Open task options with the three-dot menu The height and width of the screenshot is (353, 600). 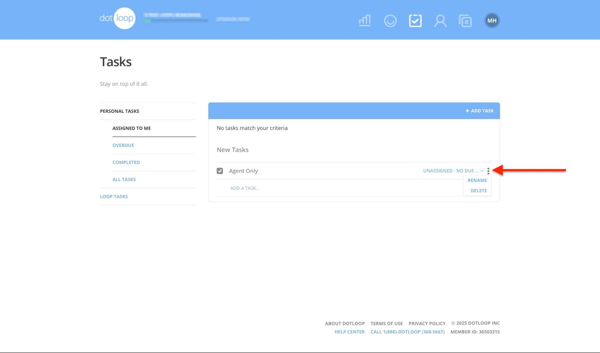pos(488,171)
